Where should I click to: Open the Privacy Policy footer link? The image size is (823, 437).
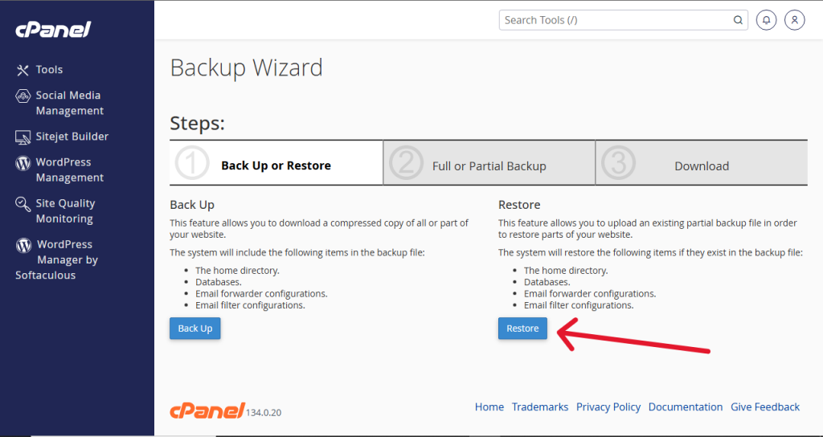(608, 407)
